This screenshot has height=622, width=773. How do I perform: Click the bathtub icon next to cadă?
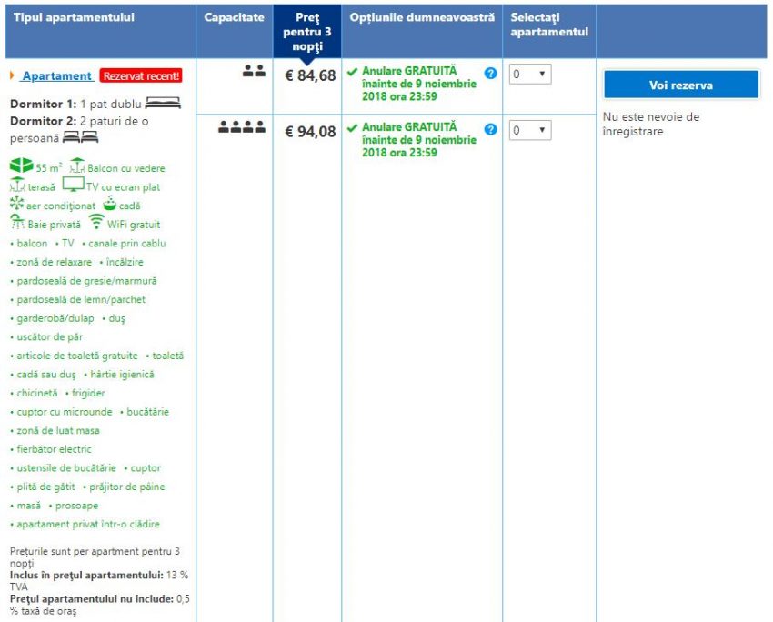[x=109, y=205]
